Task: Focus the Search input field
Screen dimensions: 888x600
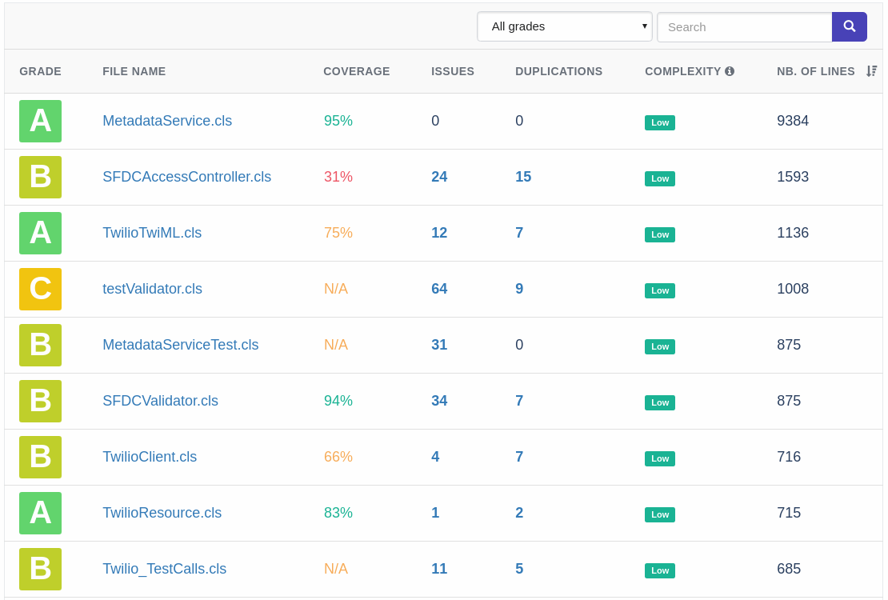Action: pyautogui.click(x=744, y=26)
